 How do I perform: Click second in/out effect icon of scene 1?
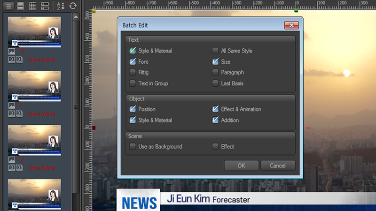pos(19,114)
